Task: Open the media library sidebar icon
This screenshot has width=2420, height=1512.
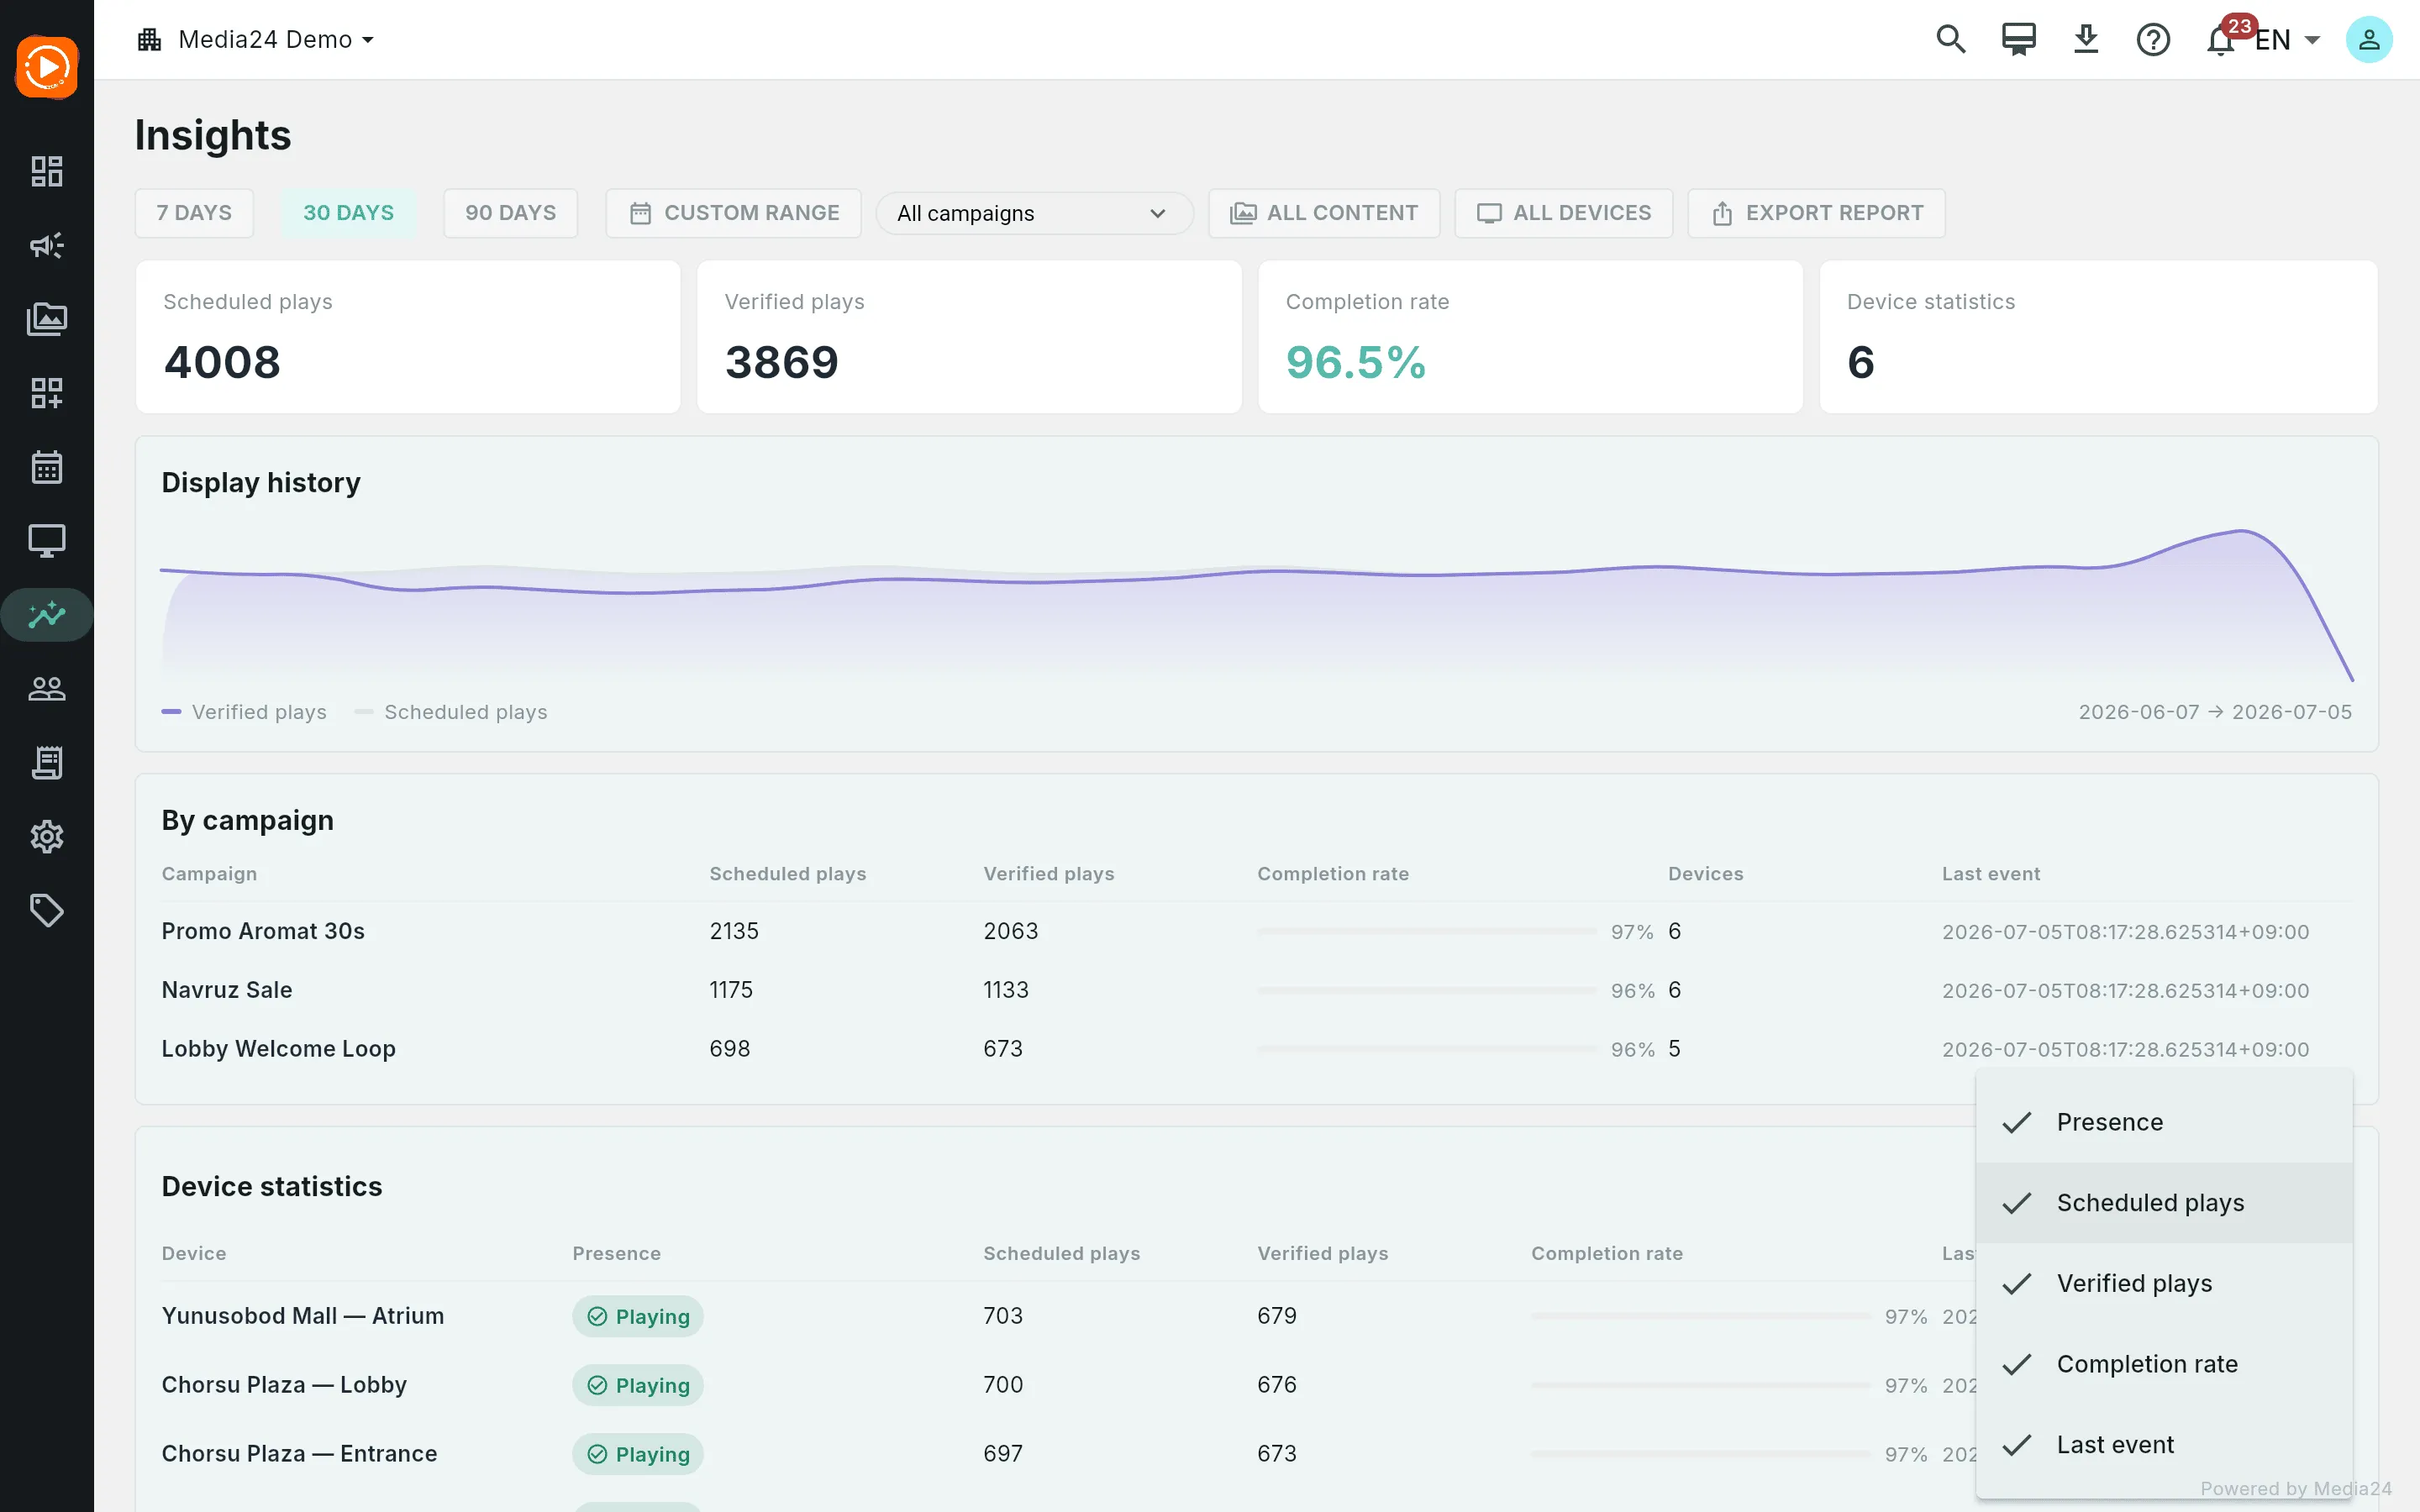Action: click(x=47, y=319)
